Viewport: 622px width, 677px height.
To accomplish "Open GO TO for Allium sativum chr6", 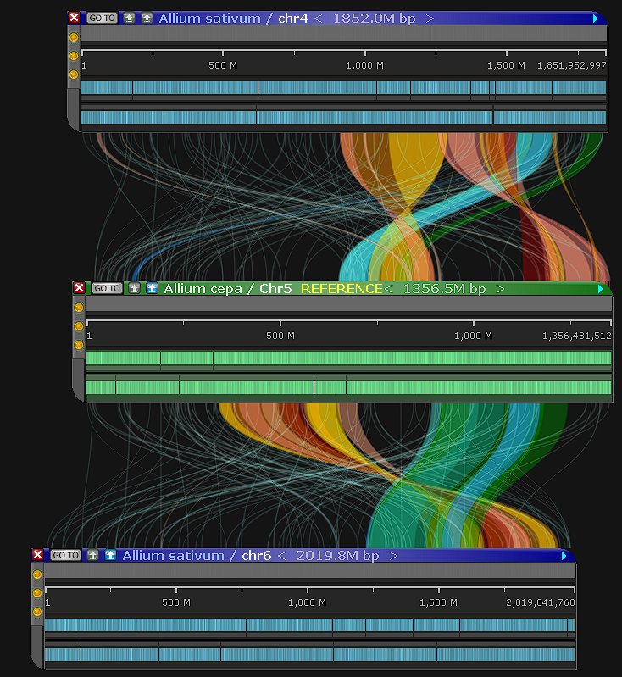I will point(65,555).
